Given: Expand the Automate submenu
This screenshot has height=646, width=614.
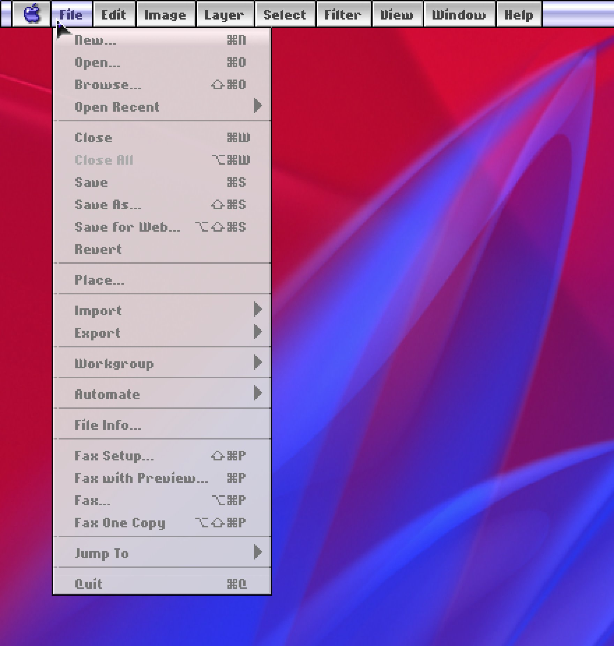Looking at the screenshot, I should (162, 394).
